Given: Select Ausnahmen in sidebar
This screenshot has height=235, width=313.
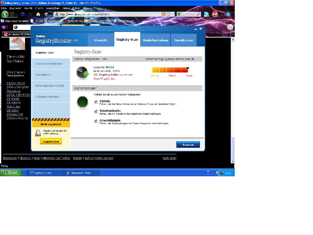Looking at the screenshot, I should coord(51,75).
